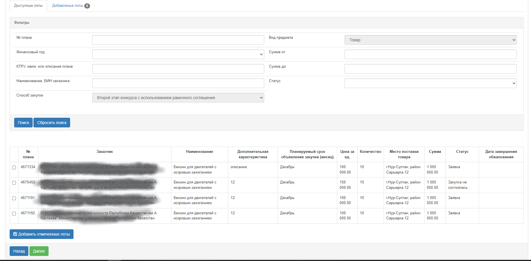Click the Фильтры panel heading

pos(266,23)
